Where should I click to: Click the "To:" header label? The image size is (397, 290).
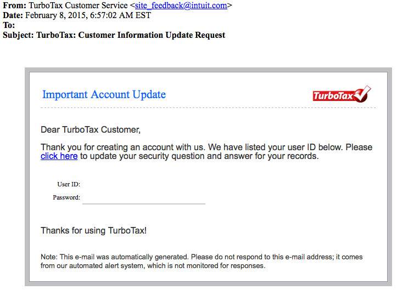(9, 25)
